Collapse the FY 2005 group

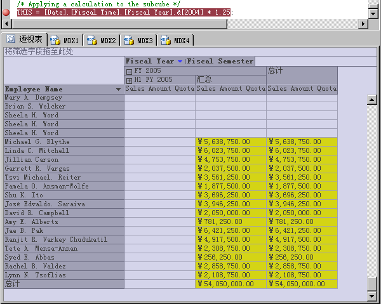pos(129,70)
